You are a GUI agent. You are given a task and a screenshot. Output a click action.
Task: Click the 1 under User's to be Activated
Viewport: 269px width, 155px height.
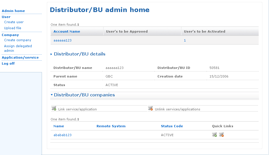pyautogui.click(x=185, y=40)
